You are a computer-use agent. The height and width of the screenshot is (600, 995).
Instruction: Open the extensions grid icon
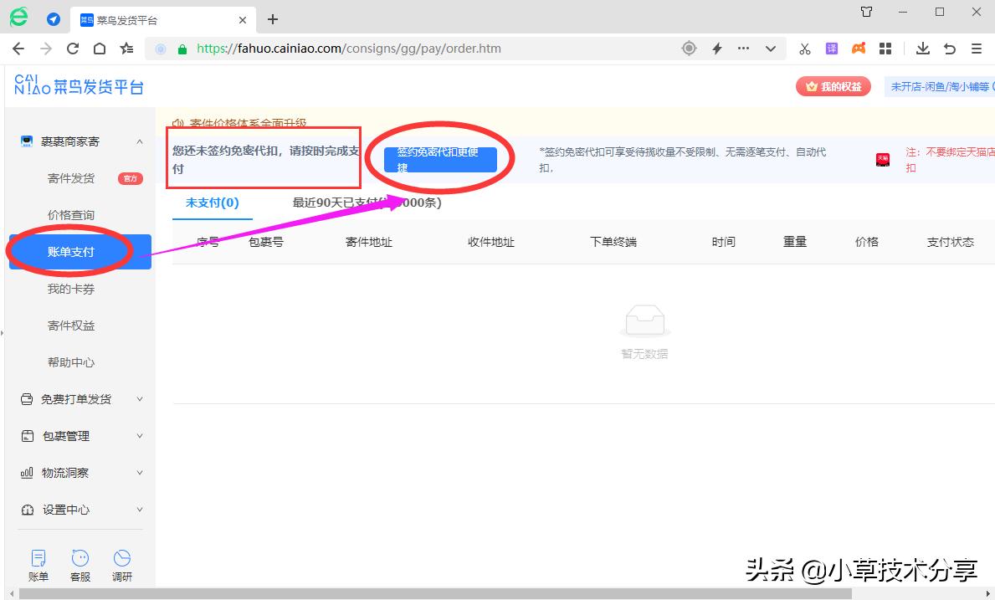click(x=885, y=48)
